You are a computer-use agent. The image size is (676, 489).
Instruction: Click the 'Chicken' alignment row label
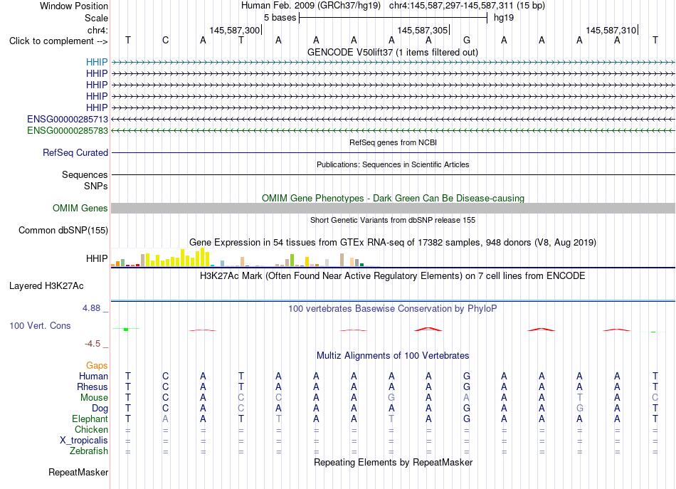tap(91, 429)
